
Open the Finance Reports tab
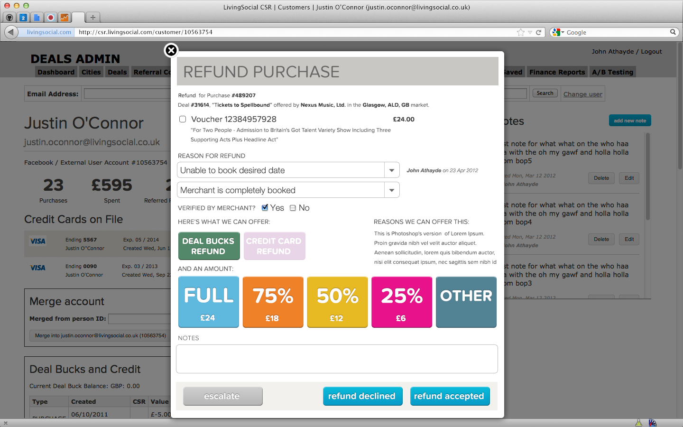tap(557, 72)
